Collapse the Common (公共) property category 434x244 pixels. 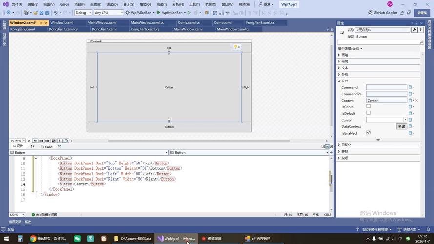coord(339,81)
